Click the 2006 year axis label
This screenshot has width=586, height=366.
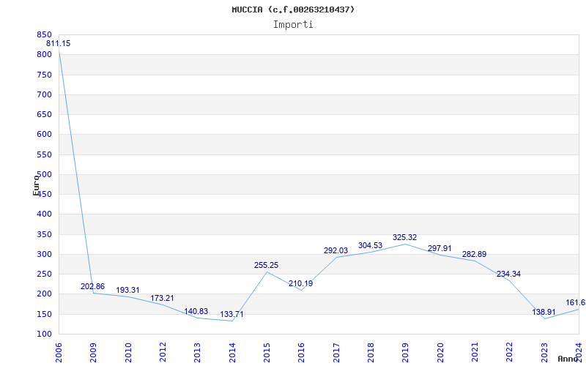59,353
